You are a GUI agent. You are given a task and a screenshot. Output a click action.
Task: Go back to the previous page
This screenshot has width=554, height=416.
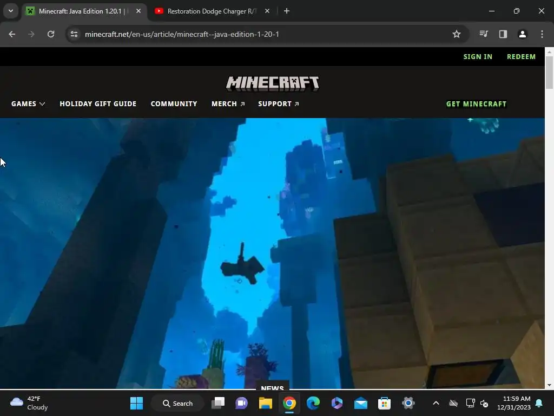tap(12, 34)
